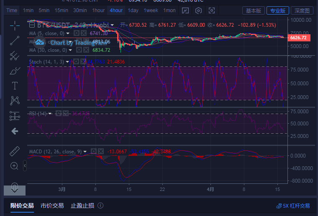Switch to the 15min interval

61,10
